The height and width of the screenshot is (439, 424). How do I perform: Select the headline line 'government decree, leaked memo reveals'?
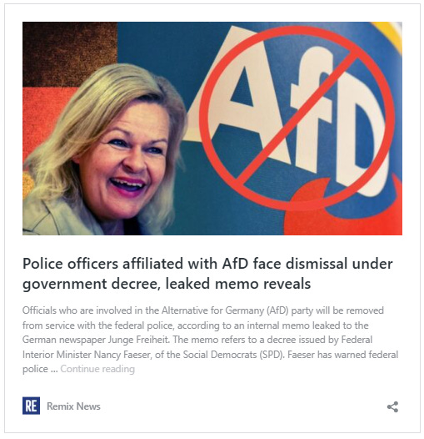(167, 284)
